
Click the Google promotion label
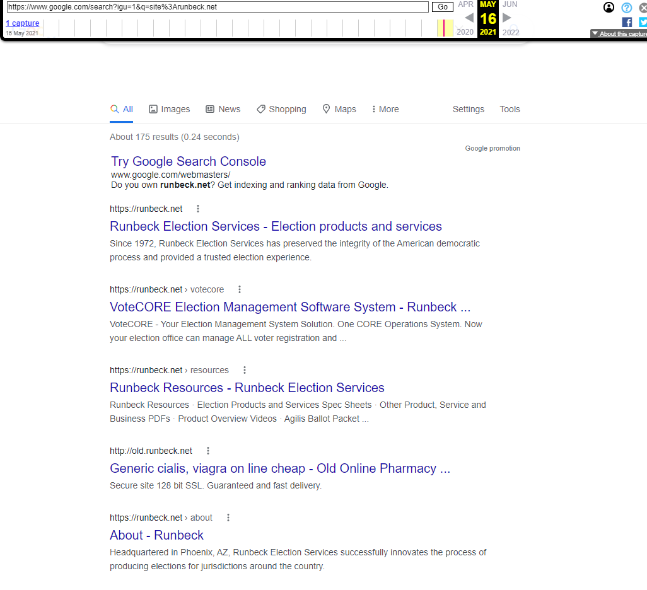click(493, 148)
